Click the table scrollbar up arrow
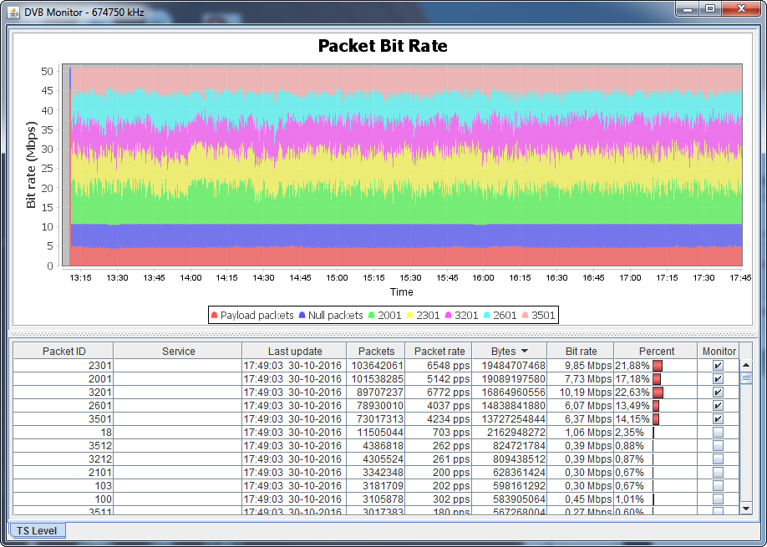 [746, 365]
